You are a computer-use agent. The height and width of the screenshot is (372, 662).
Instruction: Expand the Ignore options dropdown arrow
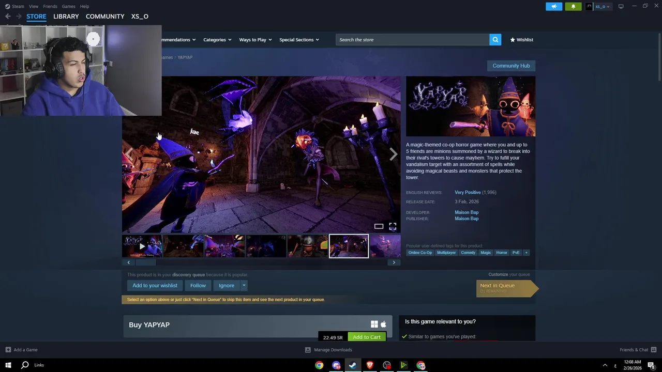[x=244, y=285]
